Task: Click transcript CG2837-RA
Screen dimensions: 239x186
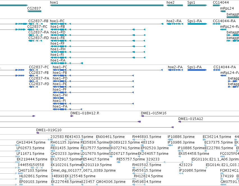Action: point(38,32)
